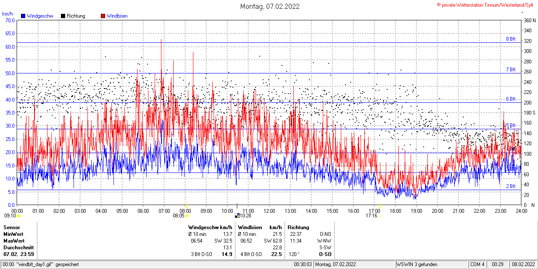Viewport: 538px width, 269px height.
Task: Click the '22:37' direction time
Action: 295,234
